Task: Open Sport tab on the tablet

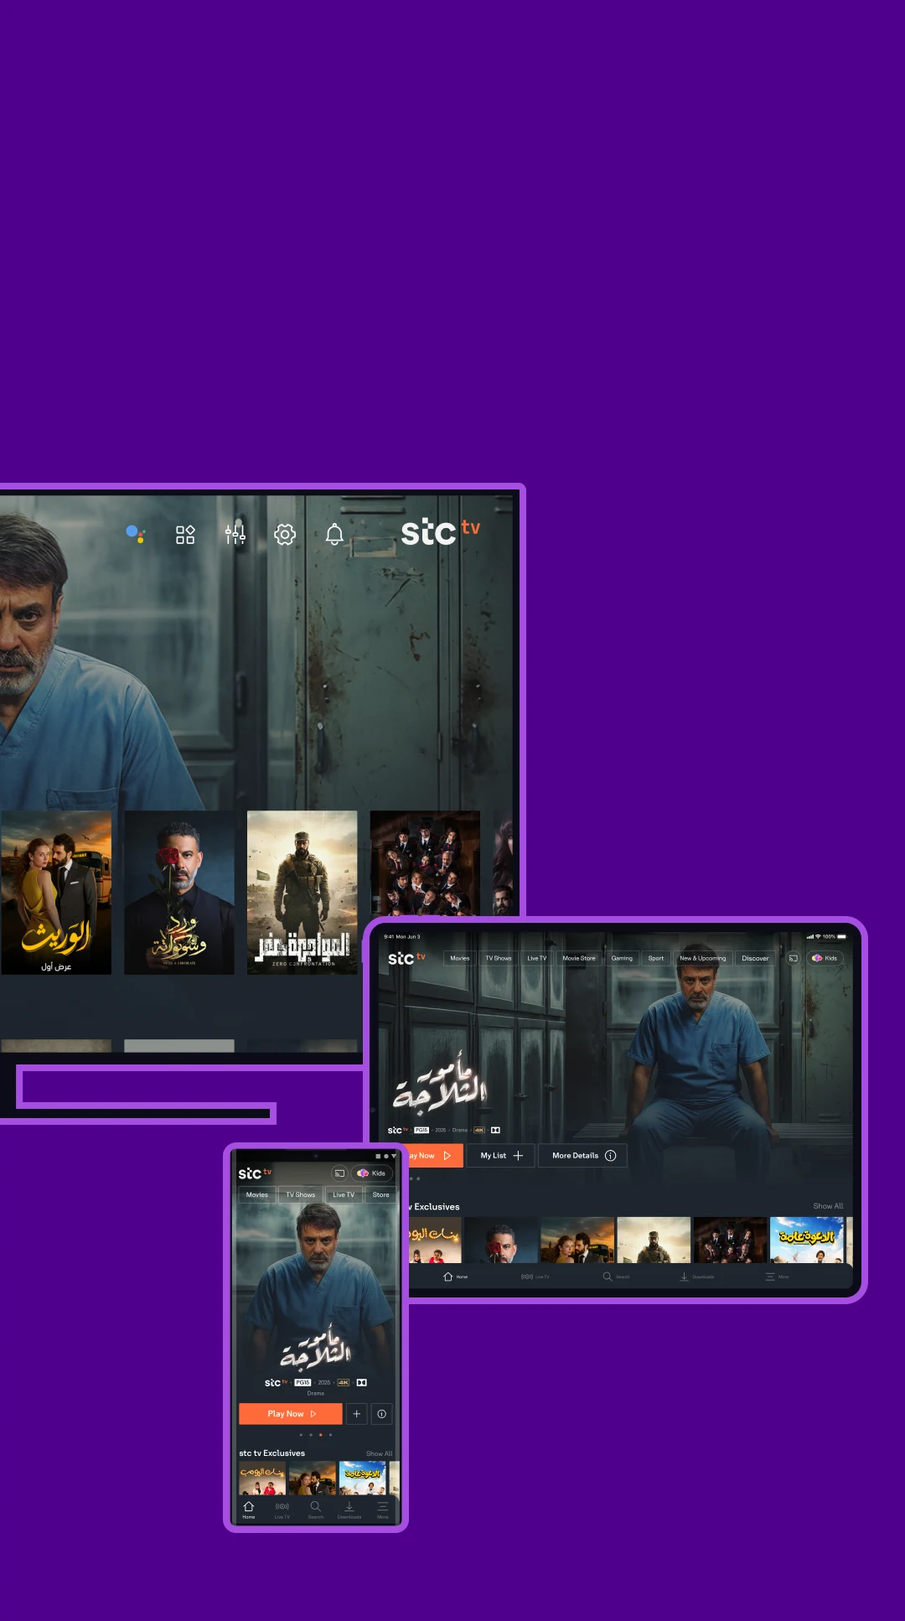Action: tap(656, 958)
